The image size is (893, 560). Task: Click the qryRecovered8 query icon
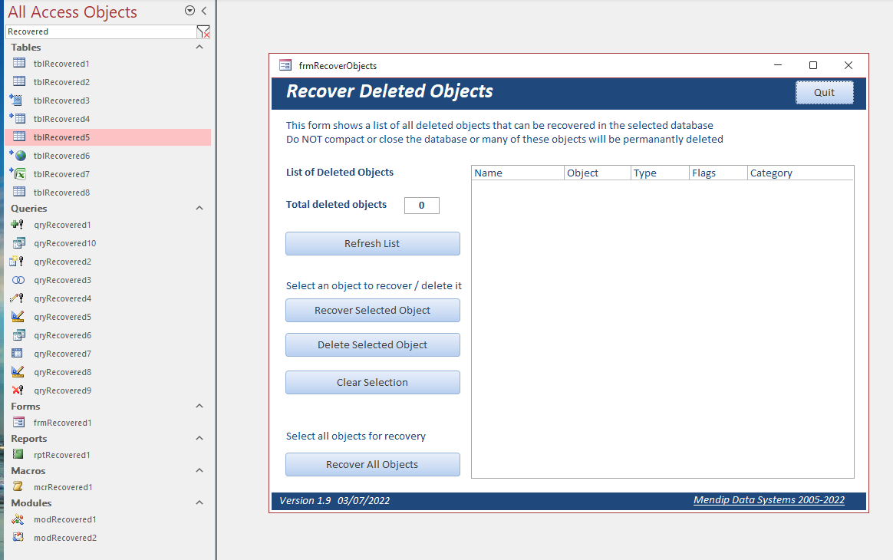pos(18,372)
